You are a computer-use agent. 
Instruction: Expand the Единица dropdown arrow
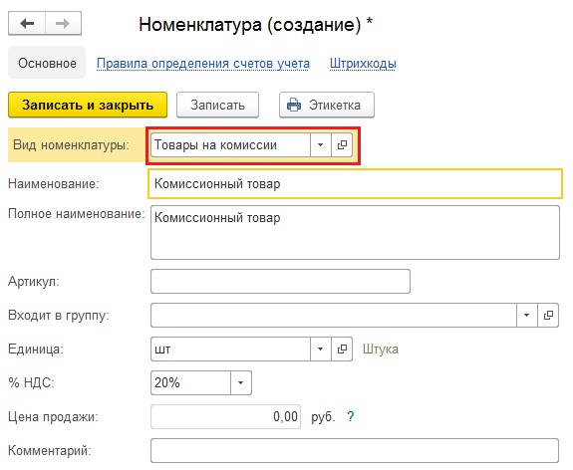[321, 350]
